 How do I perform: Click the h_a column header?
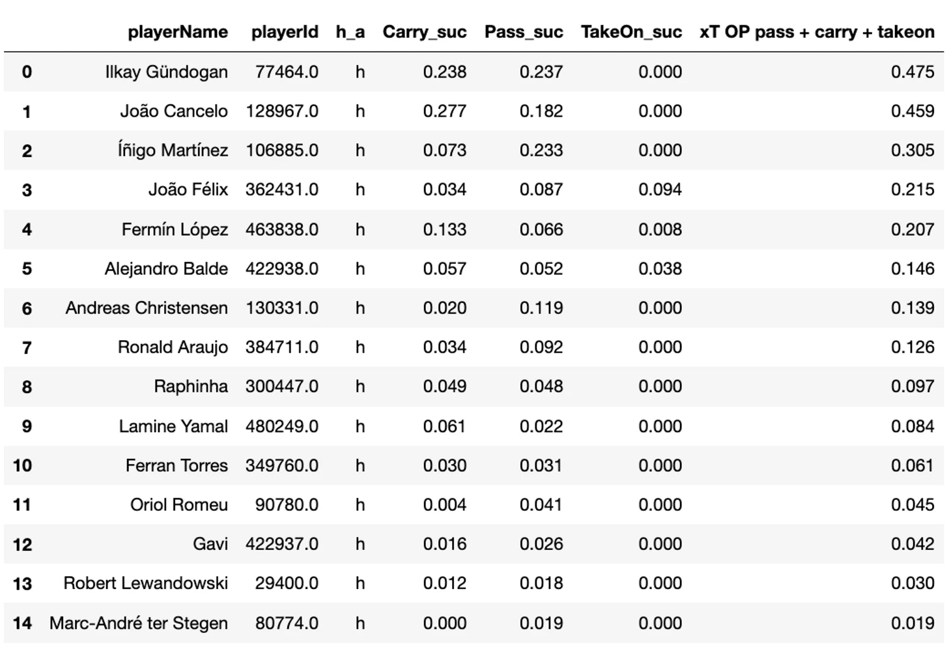tap(350, 32)
